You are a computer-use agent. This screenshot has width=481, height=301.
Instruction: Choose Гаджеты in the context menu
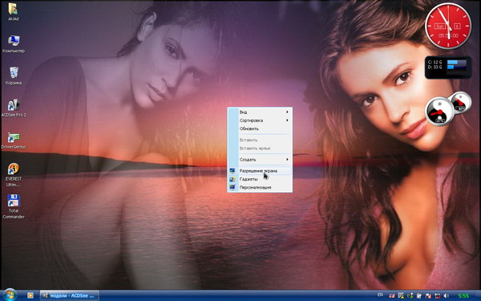tap(260, 179)
